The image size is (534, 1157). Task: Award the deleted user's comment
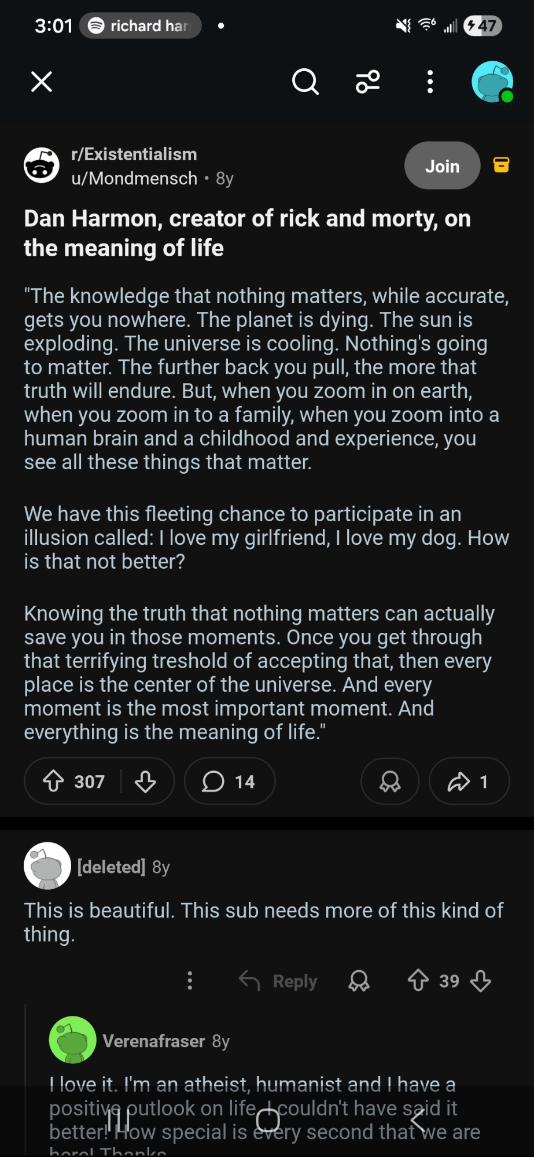pyautogui.click(x=359, y=981)
